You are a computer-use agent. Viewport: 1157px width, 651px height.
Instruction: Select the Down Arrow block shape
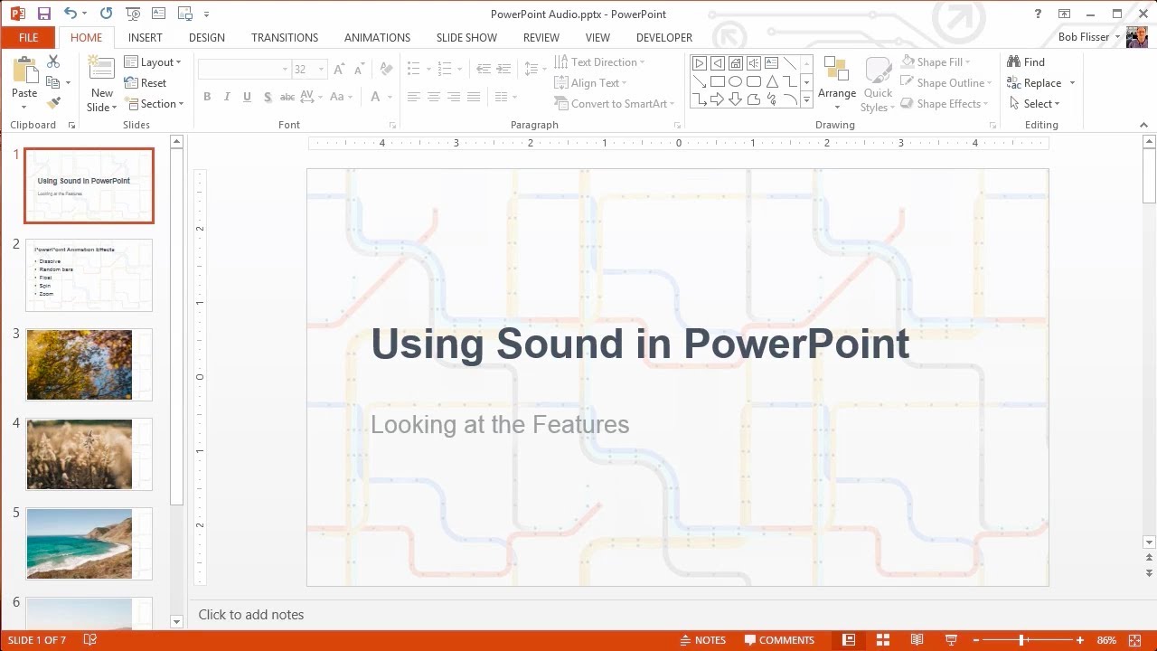click(x=735, y=99)
